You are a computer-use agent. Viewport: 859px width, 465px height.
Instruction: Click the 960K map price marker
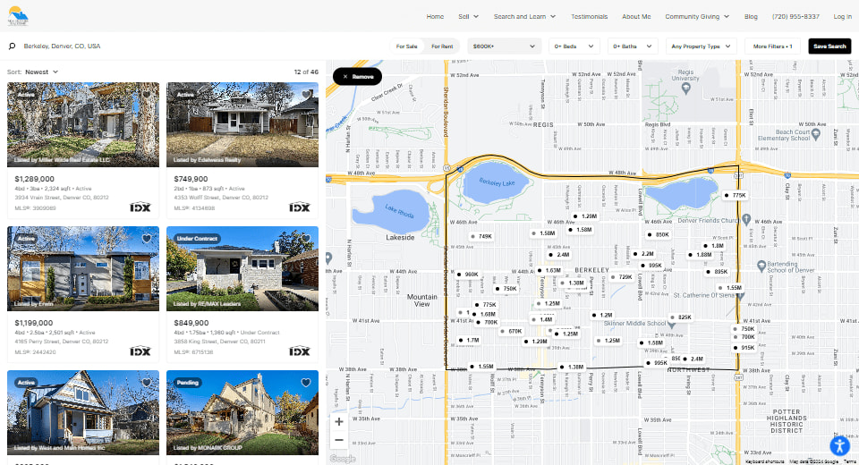(x=467, y=275)
